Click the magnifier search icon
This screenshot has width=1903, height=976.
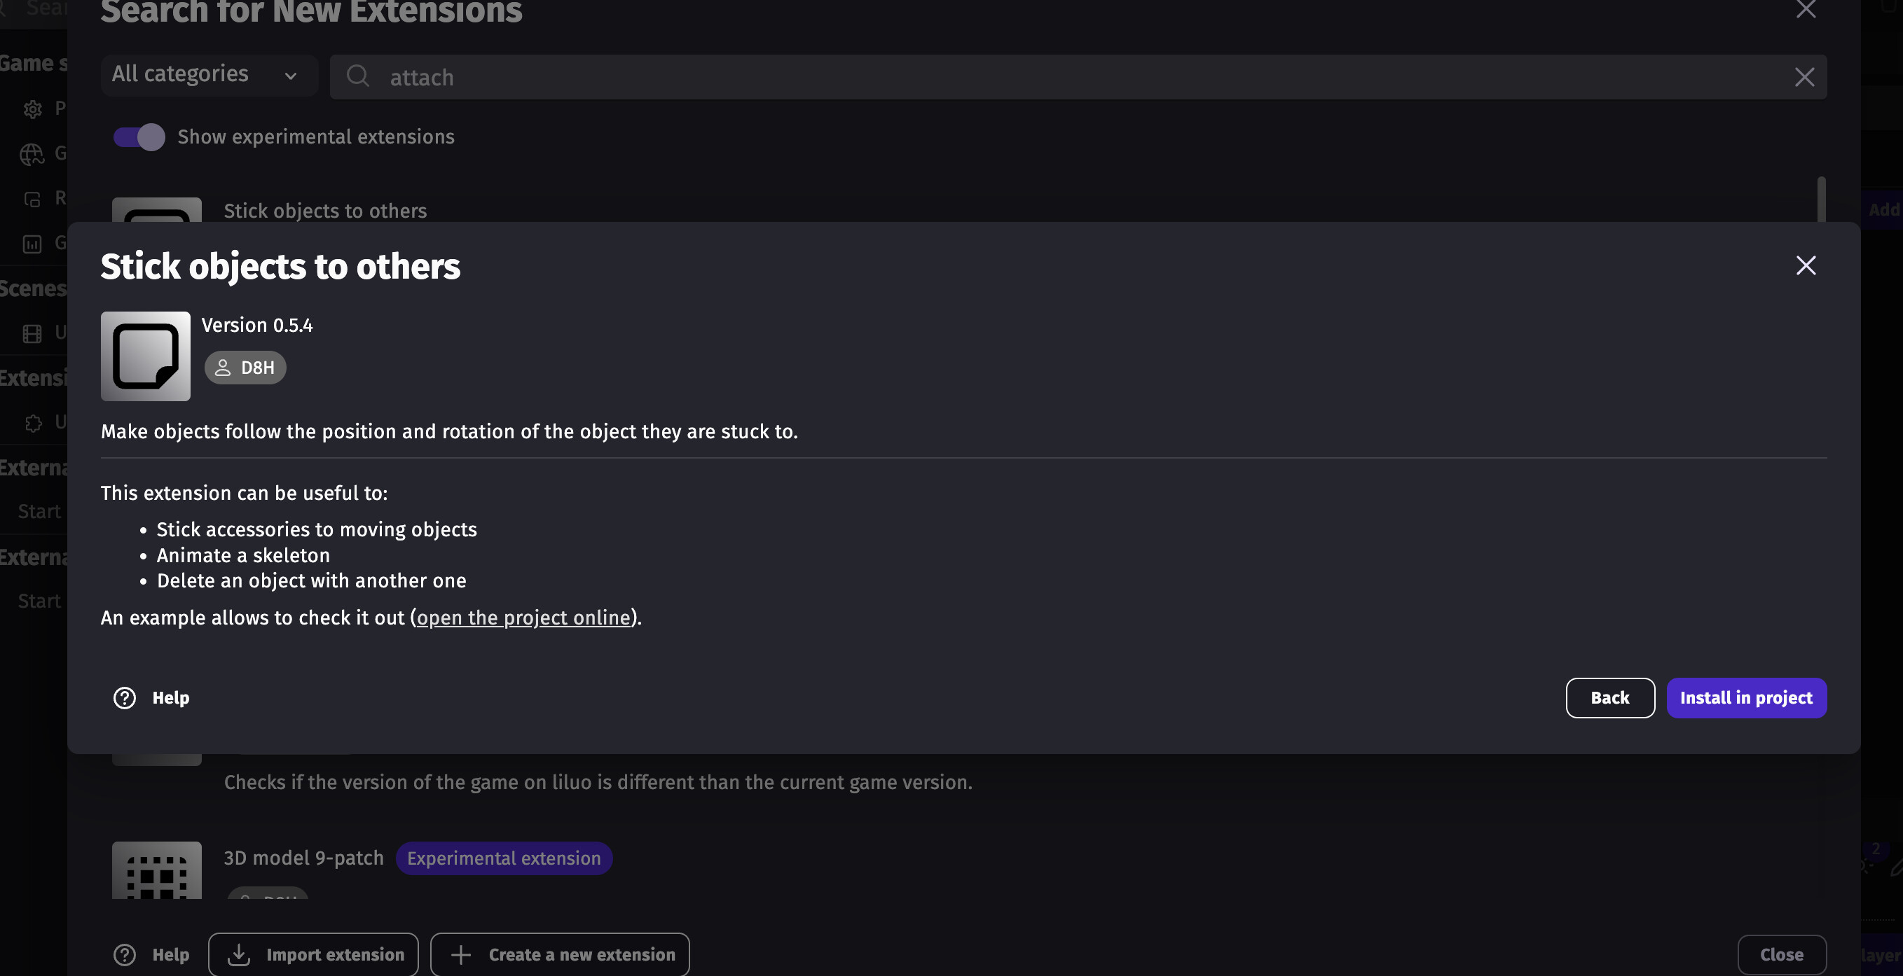358,76
